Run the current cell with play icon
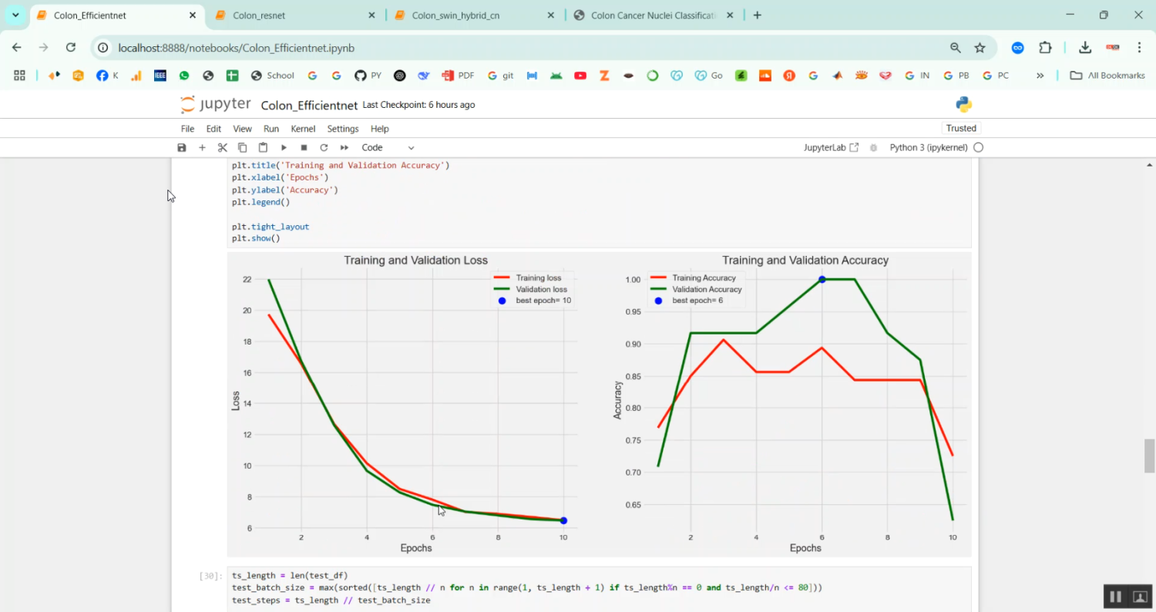The height and width of the screenshot is (612, 1156). pyautogui.click(x=284, y=147)
